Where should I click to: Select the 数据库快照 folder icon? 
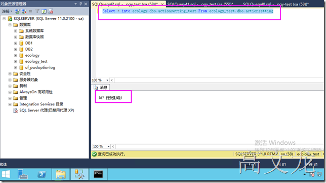coord(21,37)
